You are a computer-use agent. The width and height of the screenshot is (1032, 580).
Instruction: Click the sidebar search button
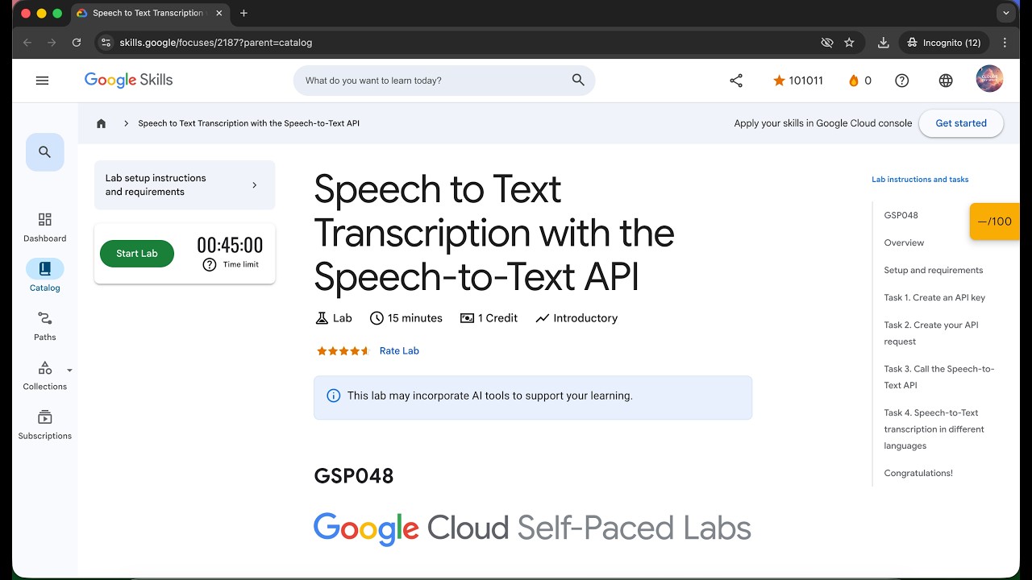pos(45,152)
